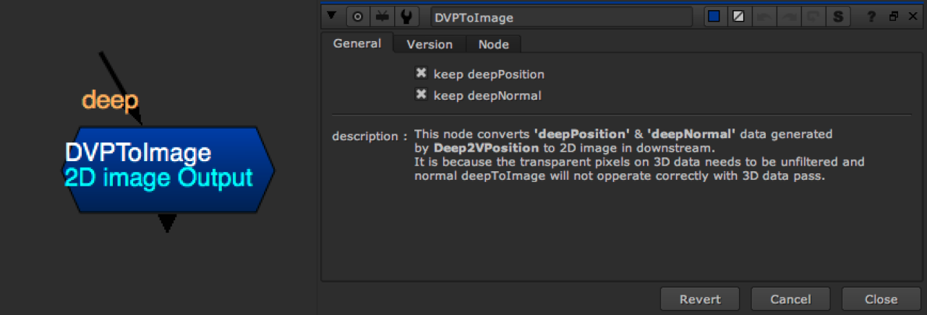Open the wrench settings icon
The width and height of the screenshot is (927, 315).
pos(408,16)
